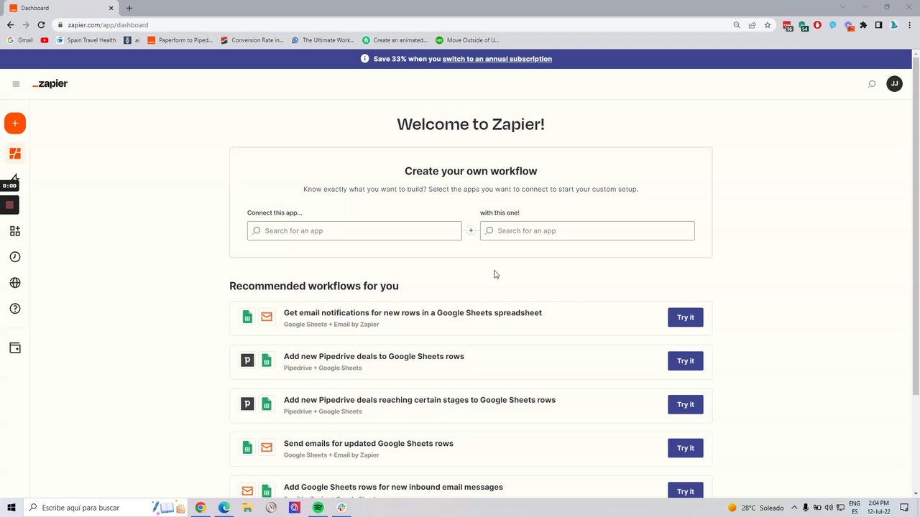Open green extension with 54 badge
Viewport: 920px width, 517px height.
pos(804,25)
